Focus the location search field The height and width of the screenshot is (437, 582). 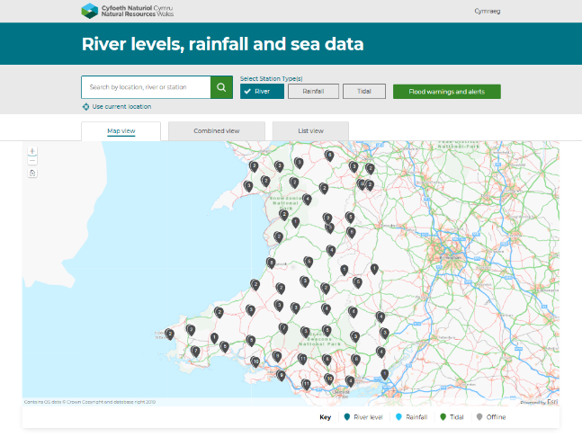(146, 87)
